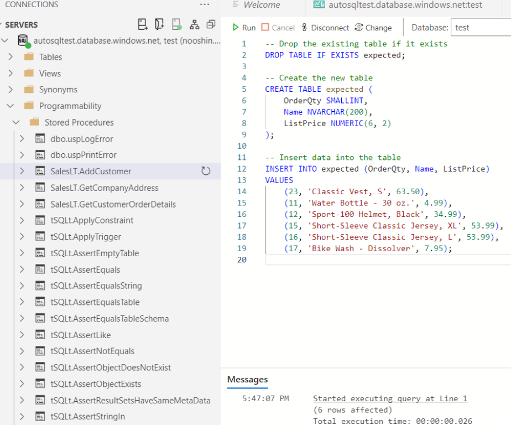Viewport: 511px width, 425px height.
Task: Click the Run query play icon
Action: (235, 28)
